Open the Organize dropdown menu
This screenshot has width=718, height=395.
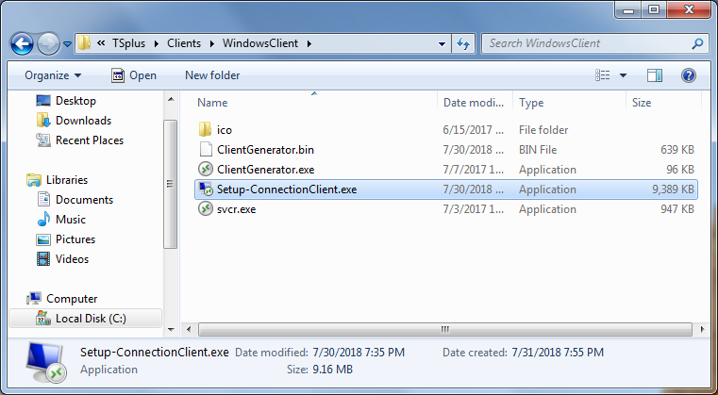tap(53, 75)
